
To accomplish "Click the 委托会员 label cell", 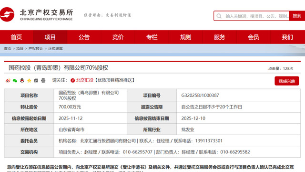I will pos(29,141).
